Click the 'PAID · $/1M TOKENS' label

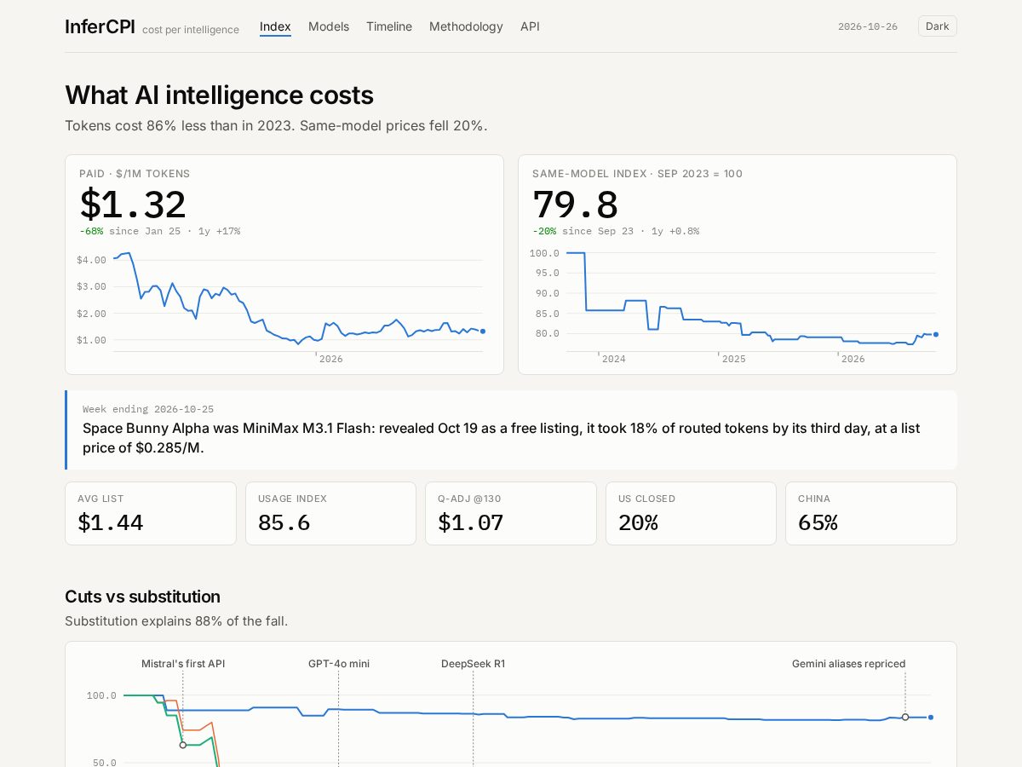tap(135, 174)
